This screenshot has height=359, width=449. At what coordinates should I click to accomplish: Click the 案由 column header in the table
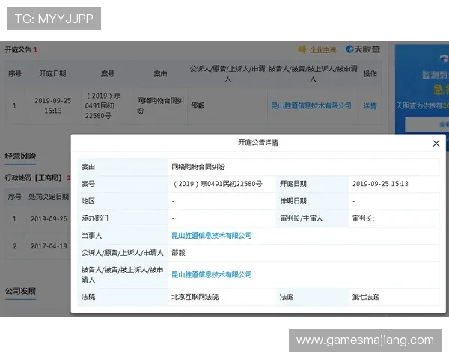click(160, 73)
